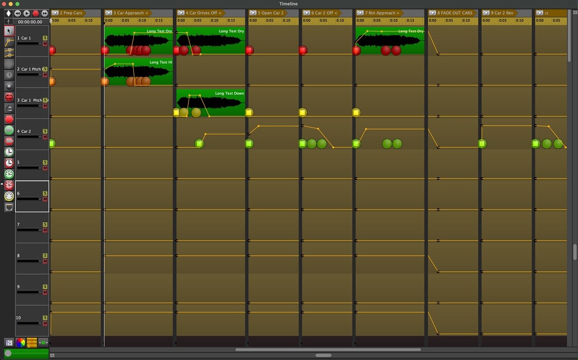578x360 pixels.
Task: Select the multi-track curve edit tool
Action: click(x=9, y=53)
